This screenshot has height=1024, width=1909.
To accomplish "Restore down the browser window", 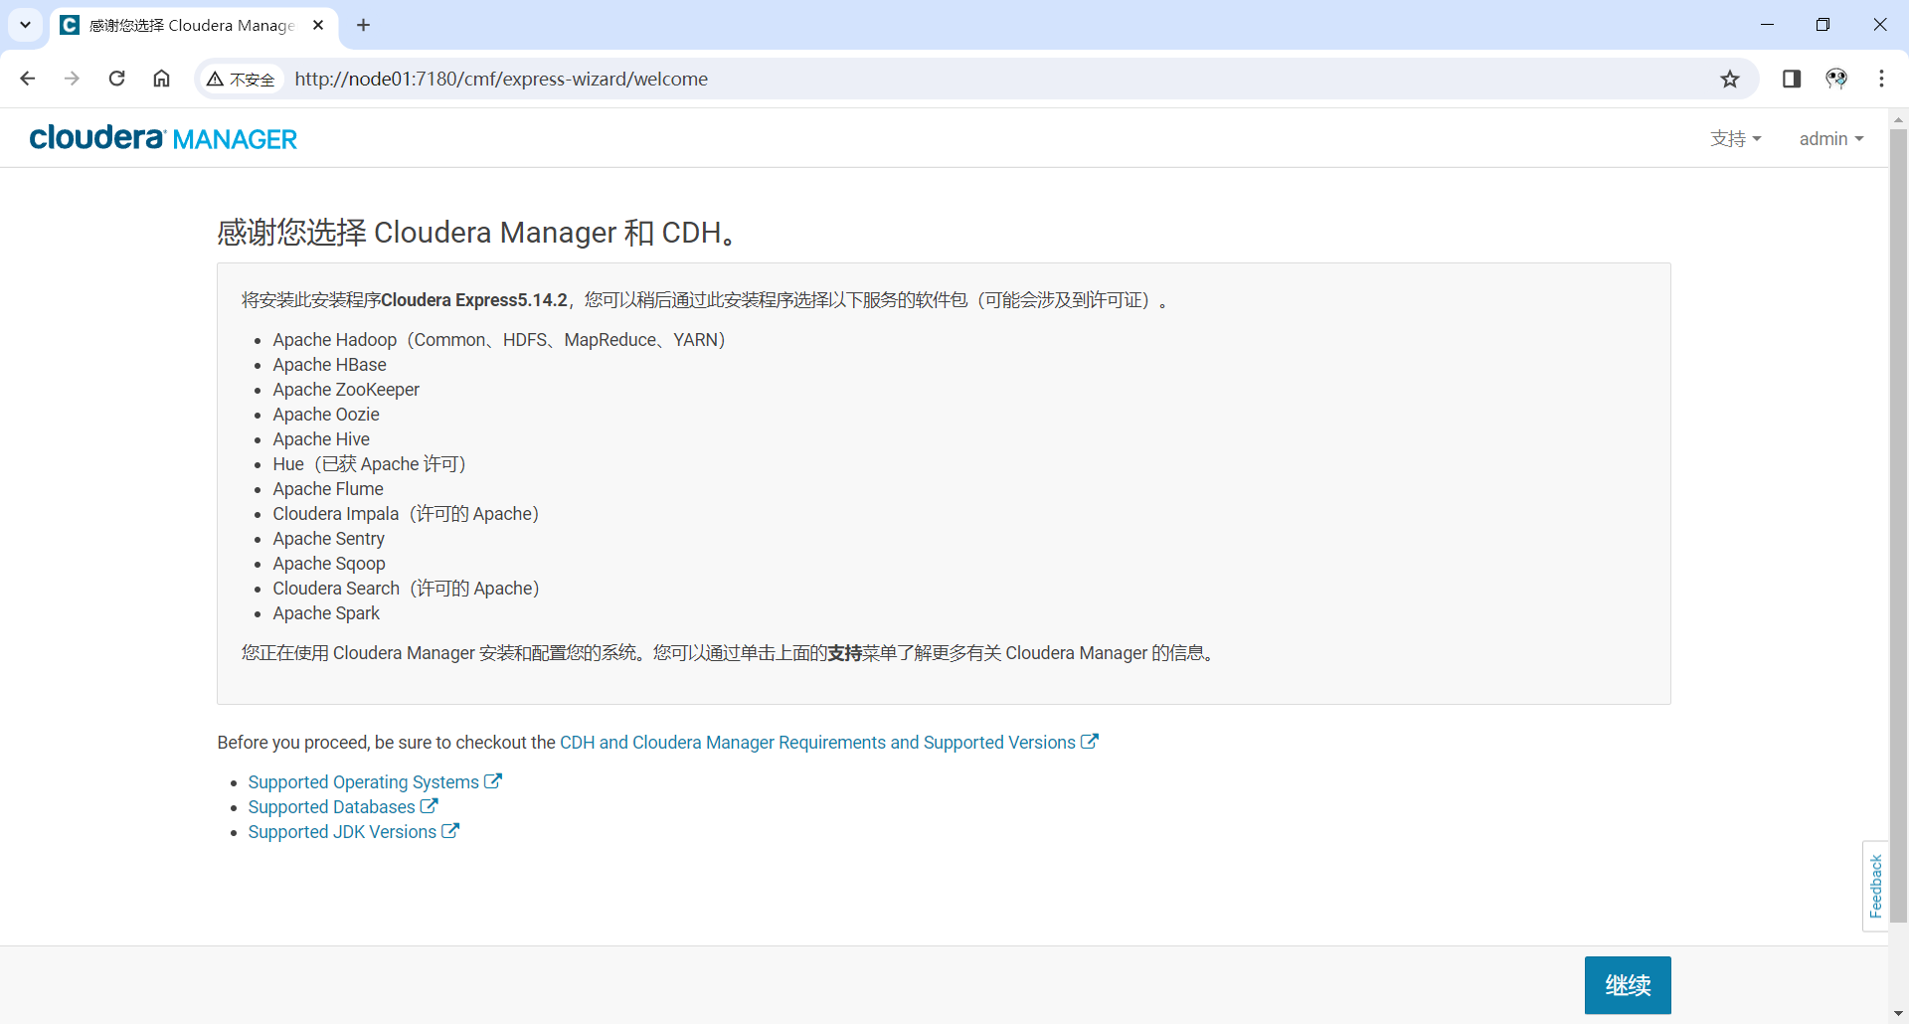I will pos(1822,25).
